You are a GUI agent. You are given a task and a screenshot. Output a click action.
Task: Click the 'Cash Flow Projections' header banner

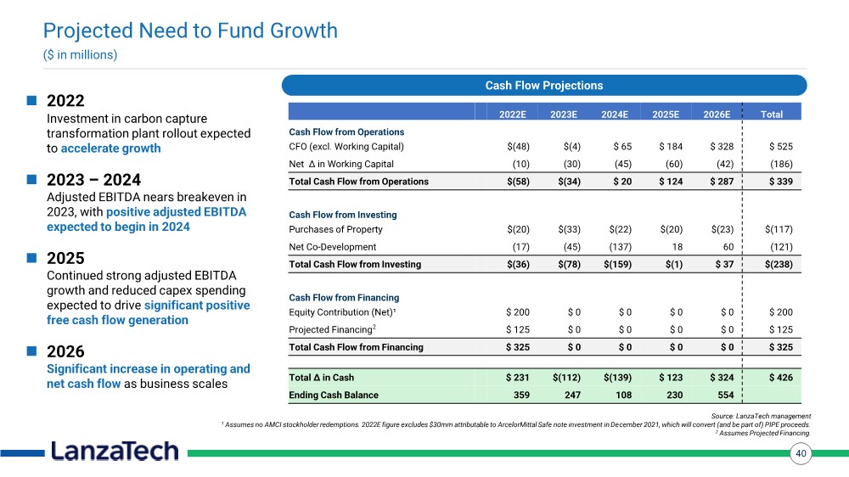[x=544, y=86]
